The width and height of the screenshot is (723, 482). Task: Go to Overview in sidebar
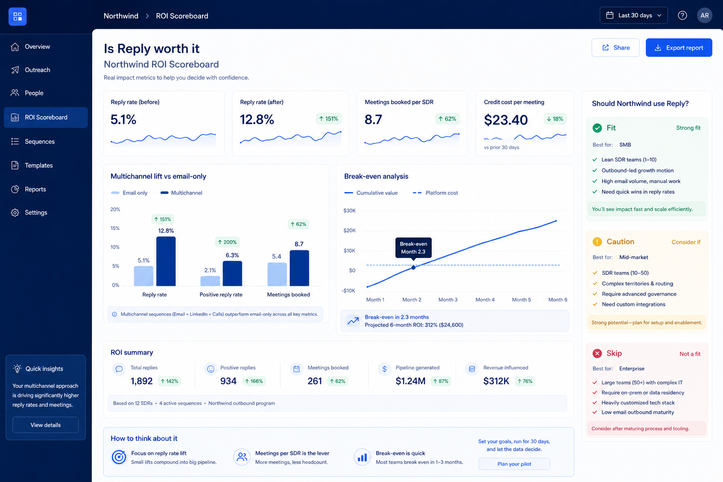46,47
